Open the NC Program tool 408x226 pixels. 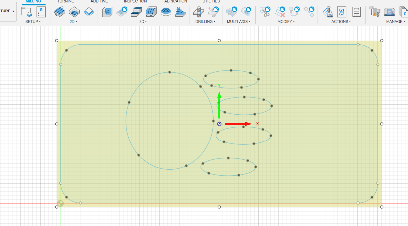pyautogui.click(x=41, y=12)
